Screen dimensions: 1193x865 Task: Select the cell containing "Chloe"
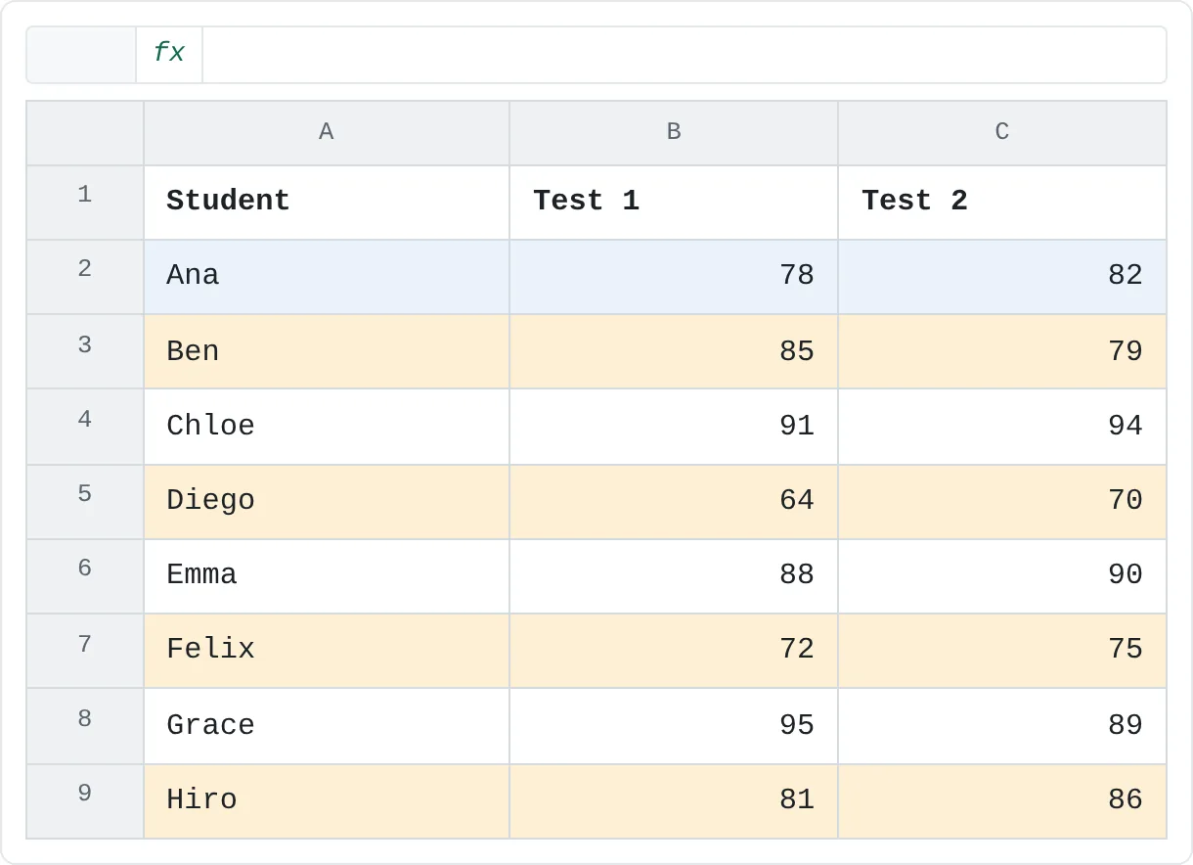pos(327,427)
